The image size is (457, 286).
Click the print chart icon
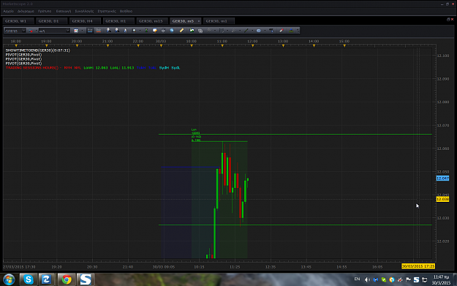[163, 30]
